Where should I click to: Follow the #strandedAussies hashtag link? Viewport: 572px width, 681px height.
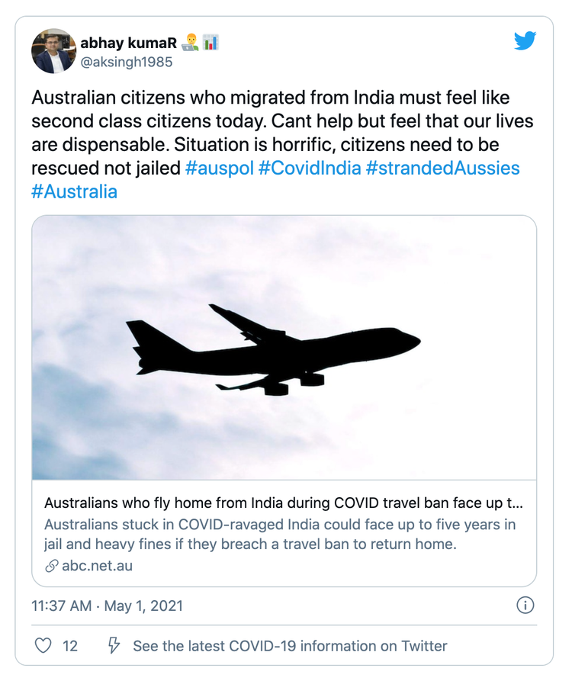pyautogui.click(x=442, y=168)
